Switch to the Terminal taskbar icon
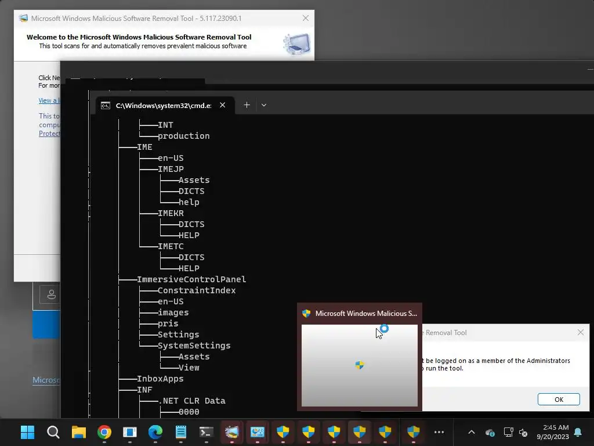This screenshot has width=594, height=446. point(207,432)
